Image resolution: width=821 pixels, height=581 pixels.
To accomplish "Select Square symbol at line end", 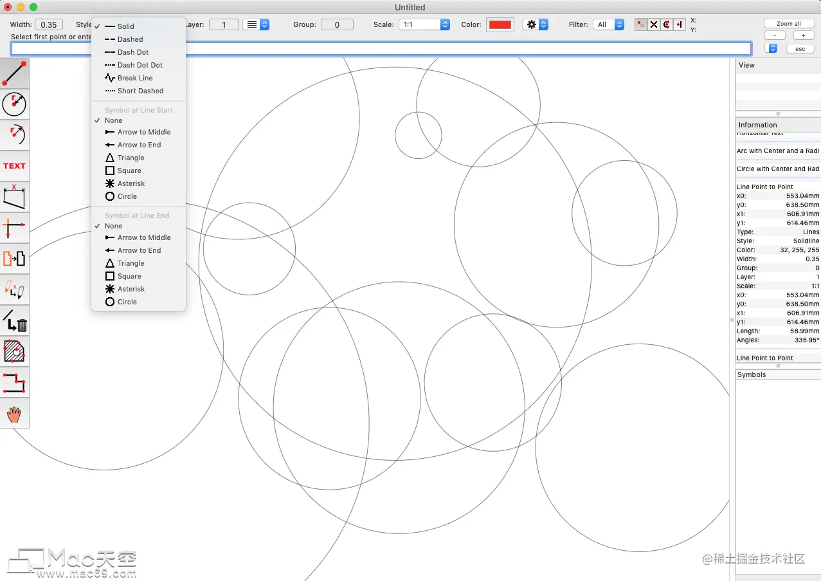I will 138,276.
